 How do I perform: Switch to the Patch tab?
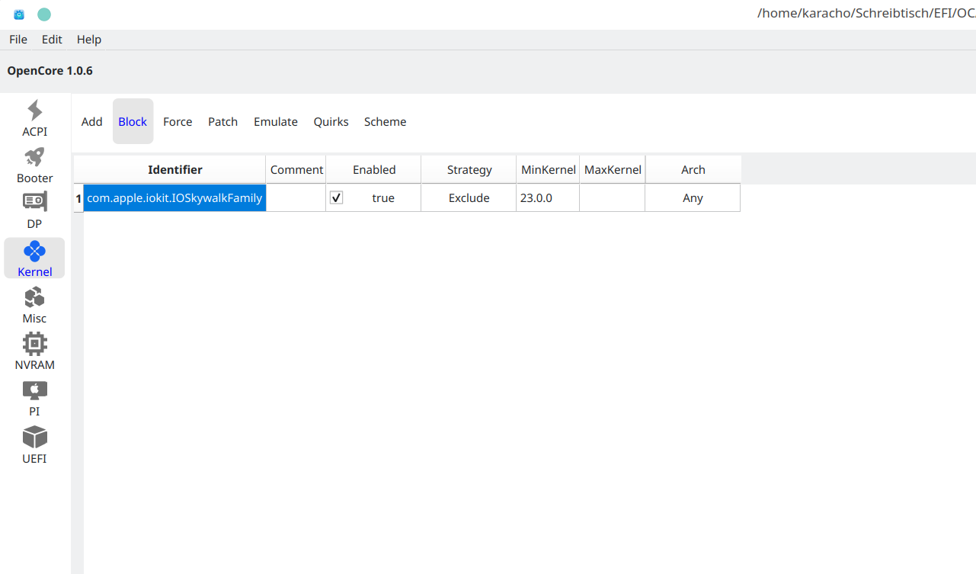tap(223, 122)
